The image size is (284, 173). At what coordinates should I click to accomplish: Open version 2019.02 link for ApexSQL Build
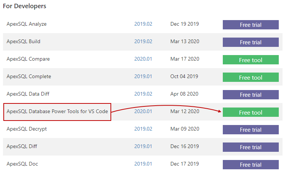tap(143, 42)
